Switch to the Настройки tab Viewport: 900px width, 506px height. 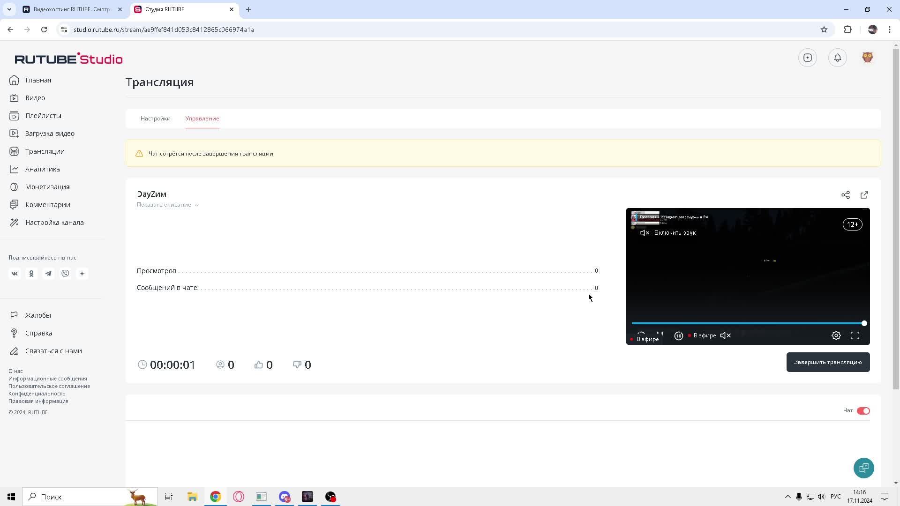tap(155, 119)
